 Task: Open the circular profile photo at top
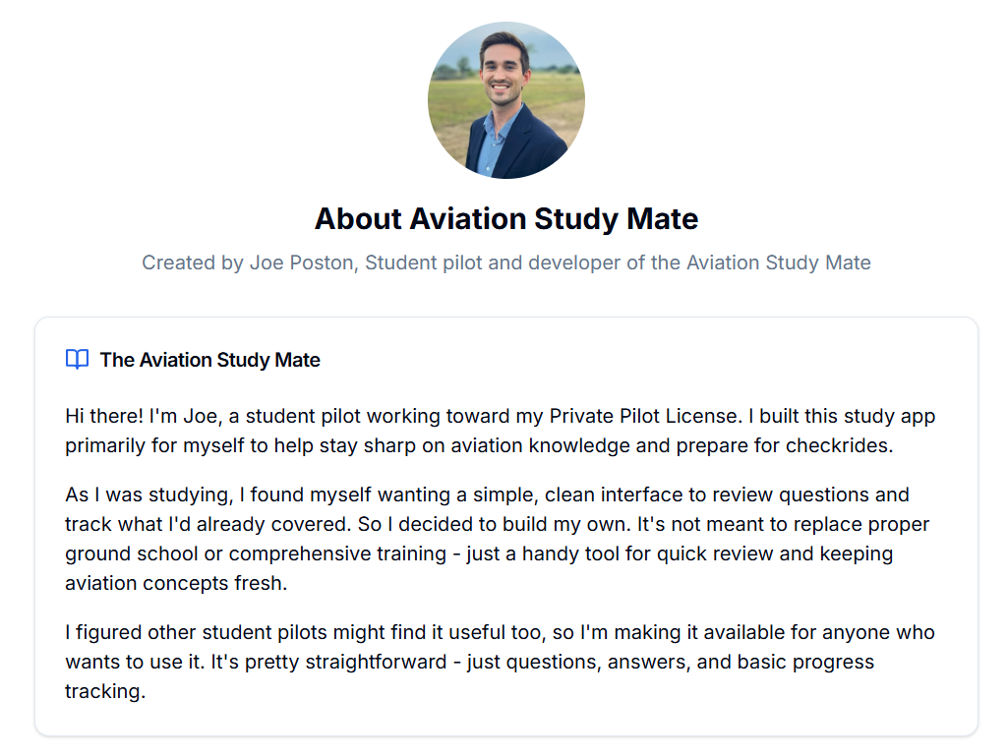click(505, 100)
